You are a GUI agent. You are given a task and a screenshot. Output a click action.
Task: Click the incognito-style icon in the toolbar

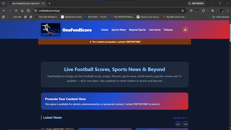point(213,11)
